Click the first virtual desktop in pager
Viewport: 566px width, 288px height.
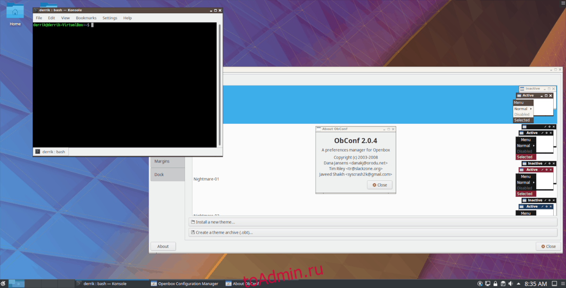[17, 283]
